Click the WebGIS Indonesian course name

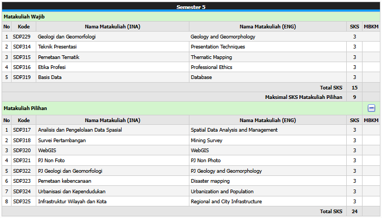coord(47,151)
